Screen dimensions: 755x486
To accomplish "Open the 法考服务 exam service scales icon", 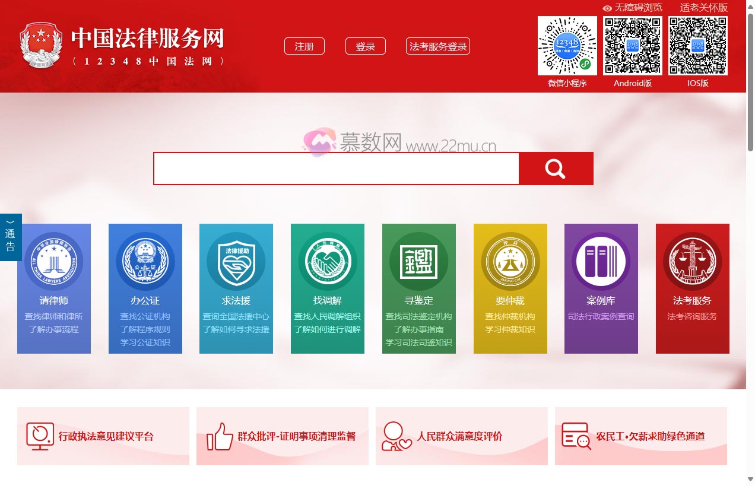I will (x=692, y=260).
